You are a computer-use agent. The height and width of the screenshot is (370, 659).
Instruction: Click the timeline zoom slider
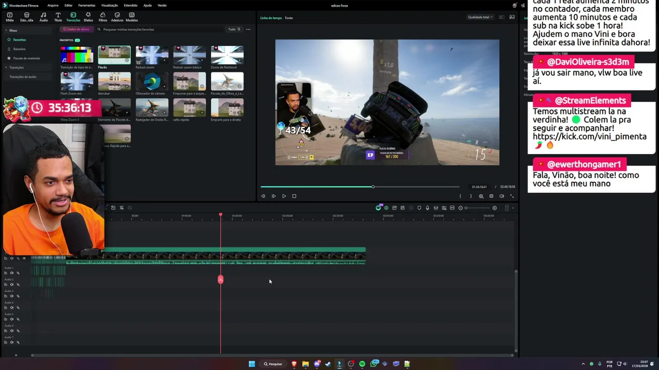[478, 208]
